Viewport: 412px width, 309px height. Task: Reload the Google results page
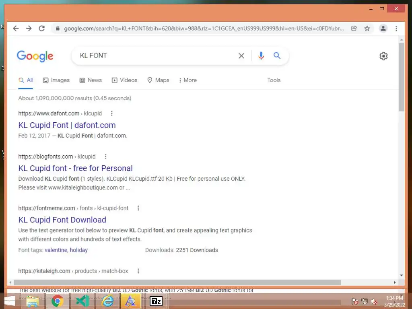(x=41, y=29)
